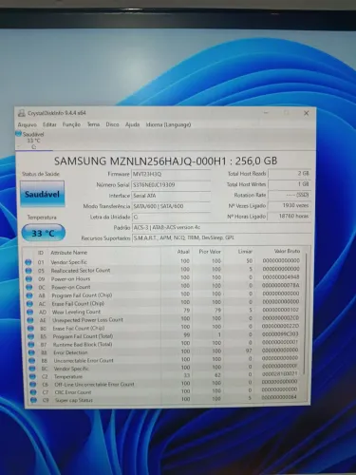Click the Total Host Writes value 1 GB

point(290,184)
